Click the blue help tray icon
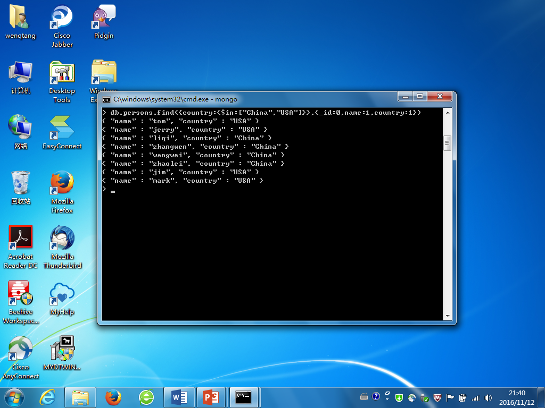 (x=376, y=396)
